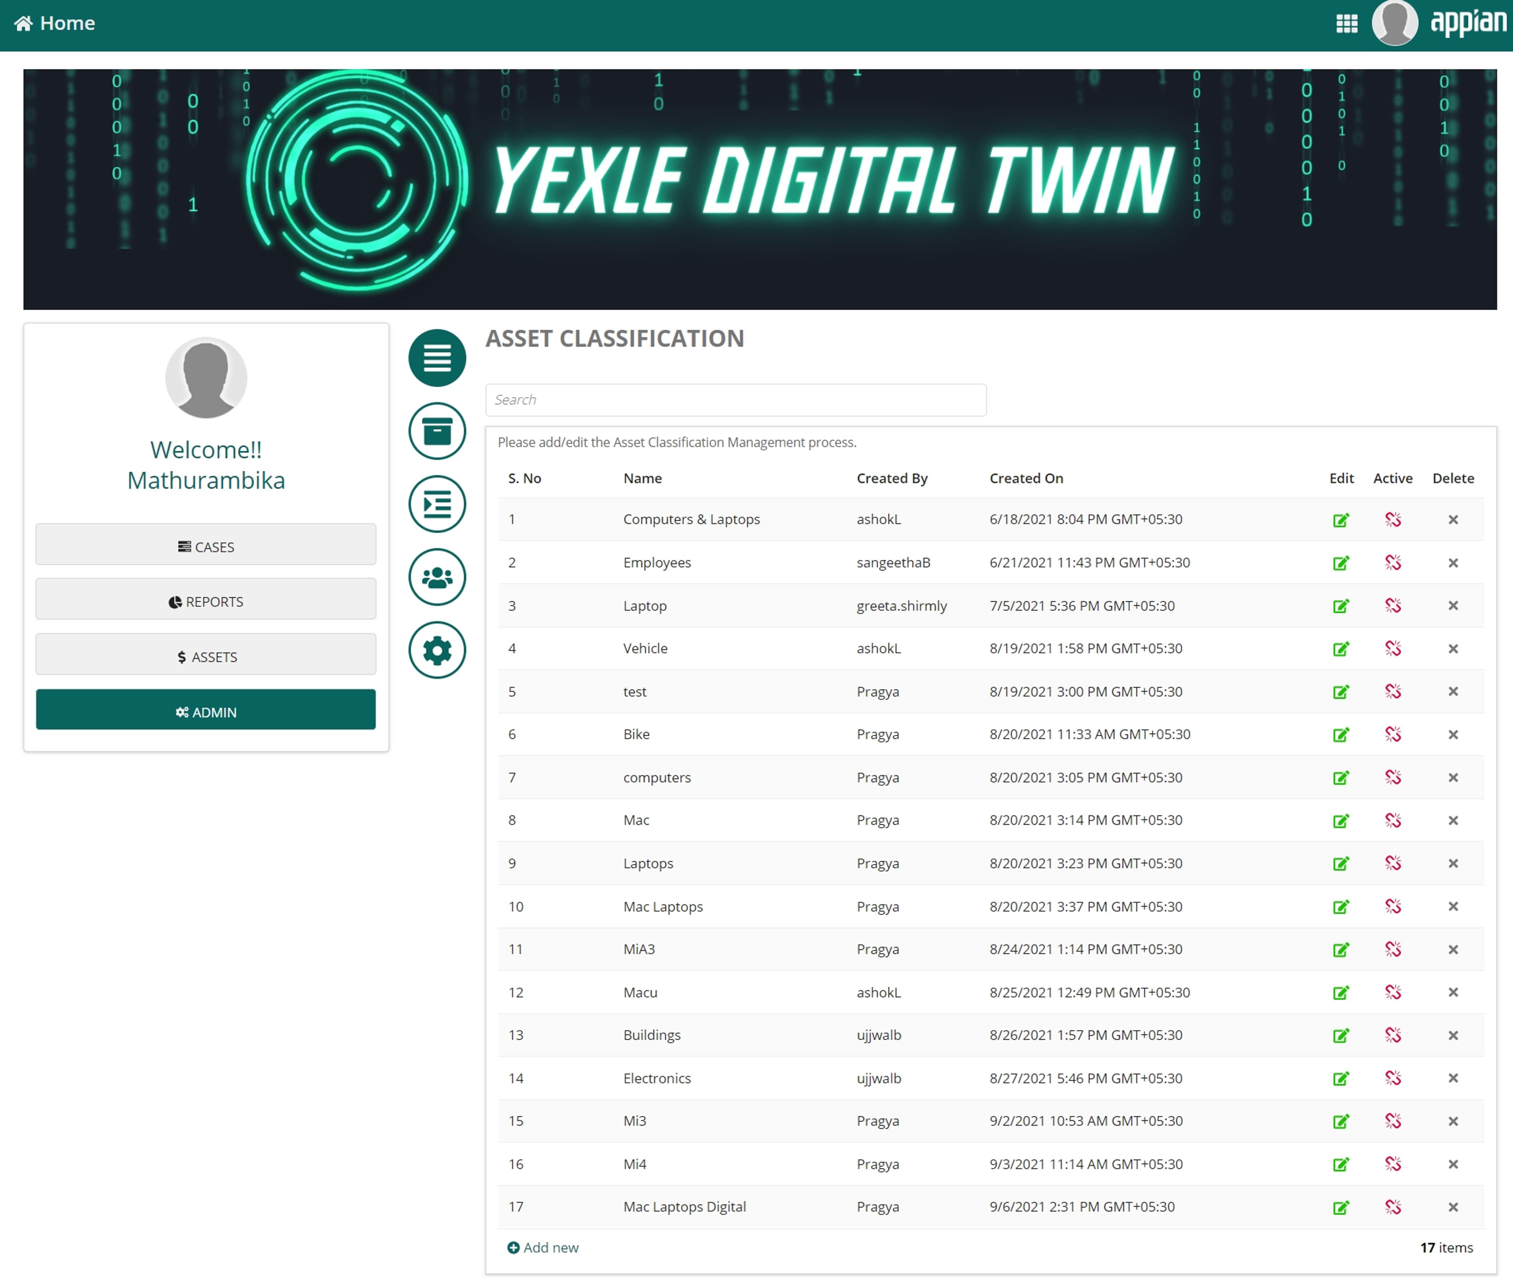Delete the Mac Laptops Digital row
Viewport: 1513px width, 1277px height.
click(x=1452, y=1208)
